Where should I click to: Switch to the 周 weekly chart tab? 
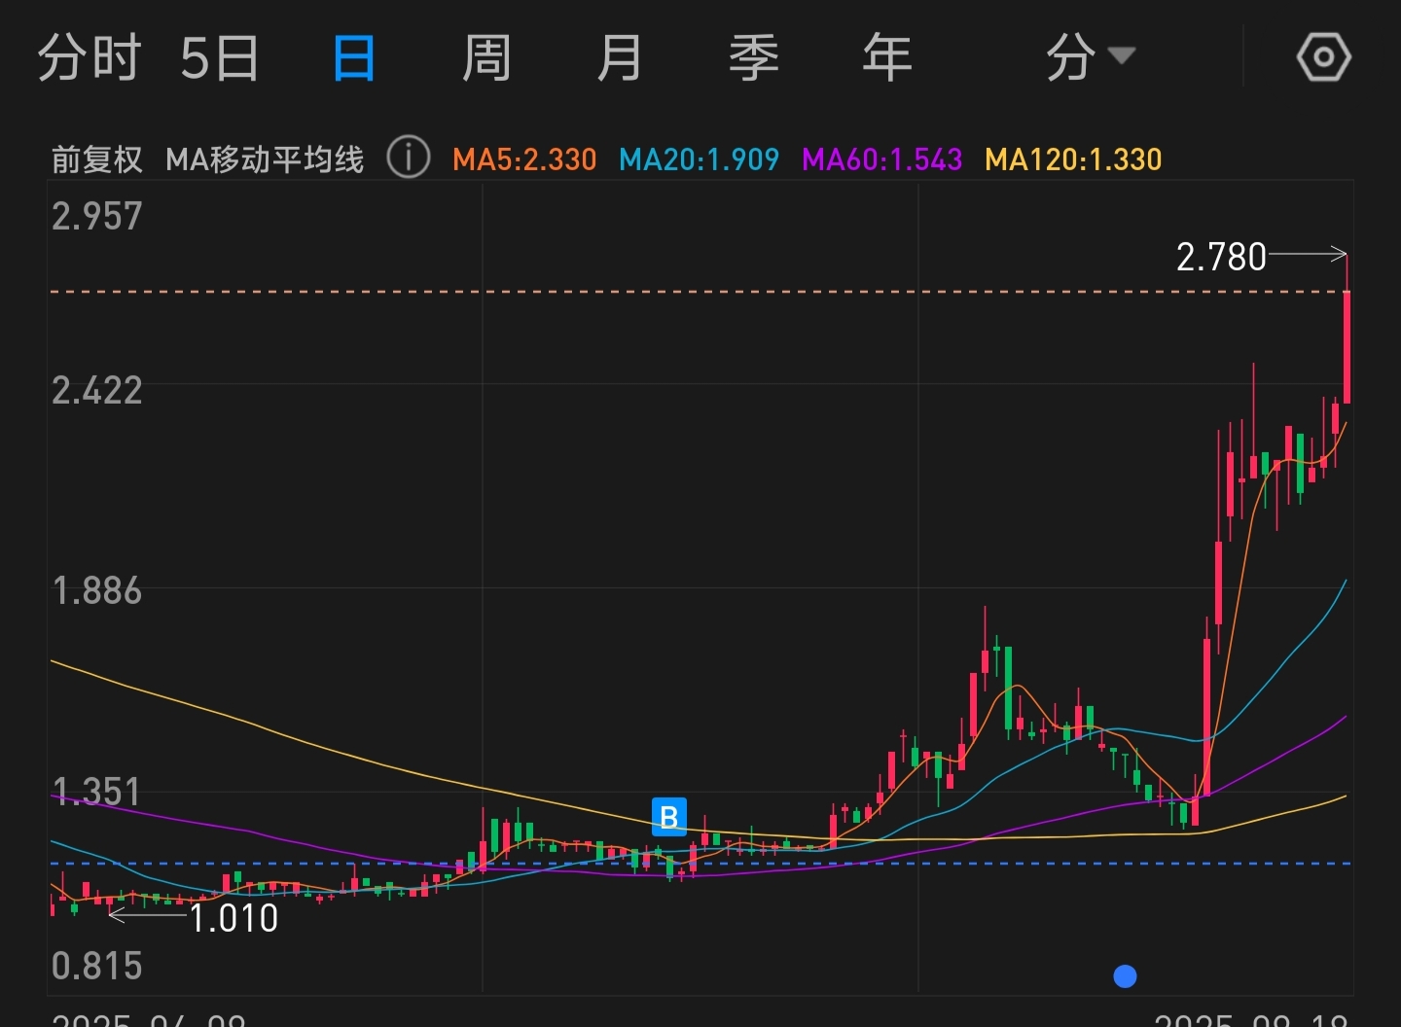coord(486,57)
